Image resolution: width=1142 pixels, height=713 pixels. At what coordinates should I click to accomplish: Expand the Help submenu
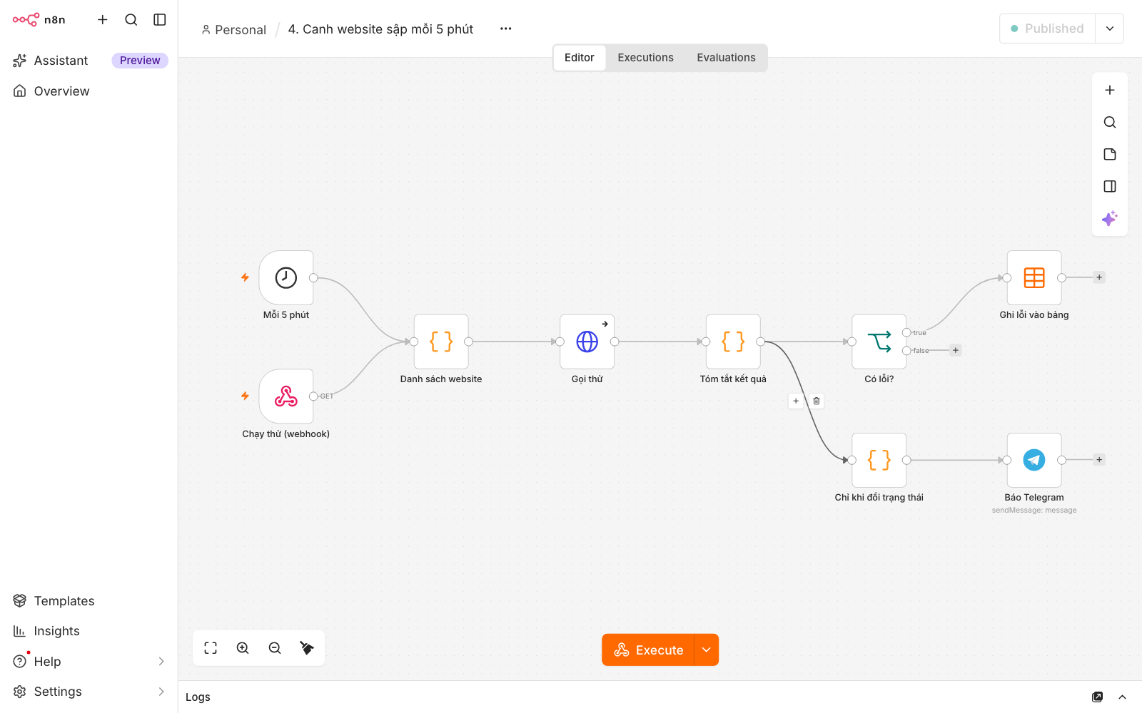161,662
